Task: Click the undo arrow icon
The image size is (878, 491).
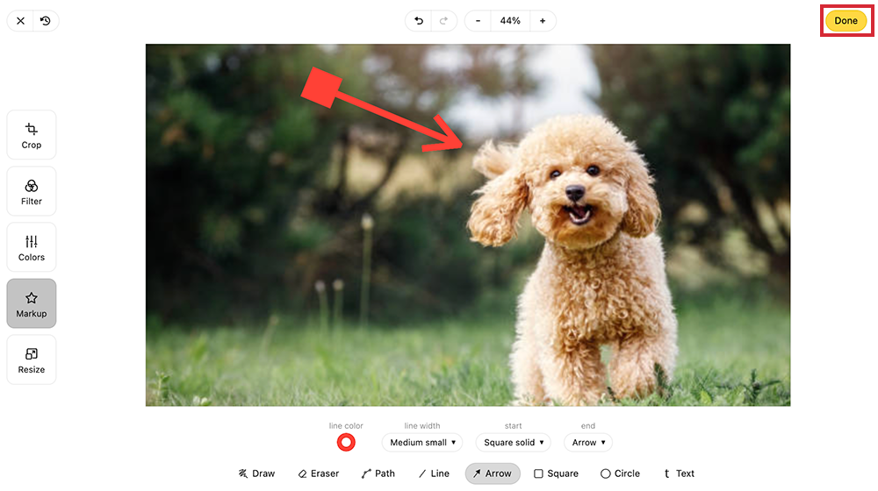Action: 419,20
